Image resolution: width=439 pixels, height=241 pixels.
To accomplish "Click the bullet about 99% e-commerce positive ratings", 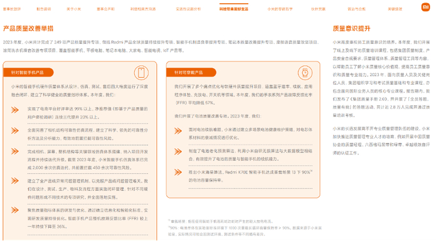I will coord(87,113).
